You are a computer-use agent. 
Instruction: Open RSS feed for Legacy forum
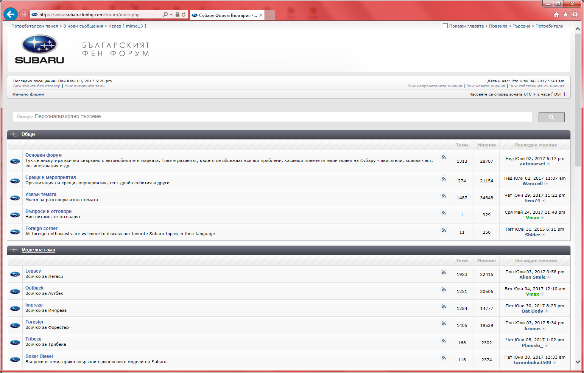[x=444, y=272]
